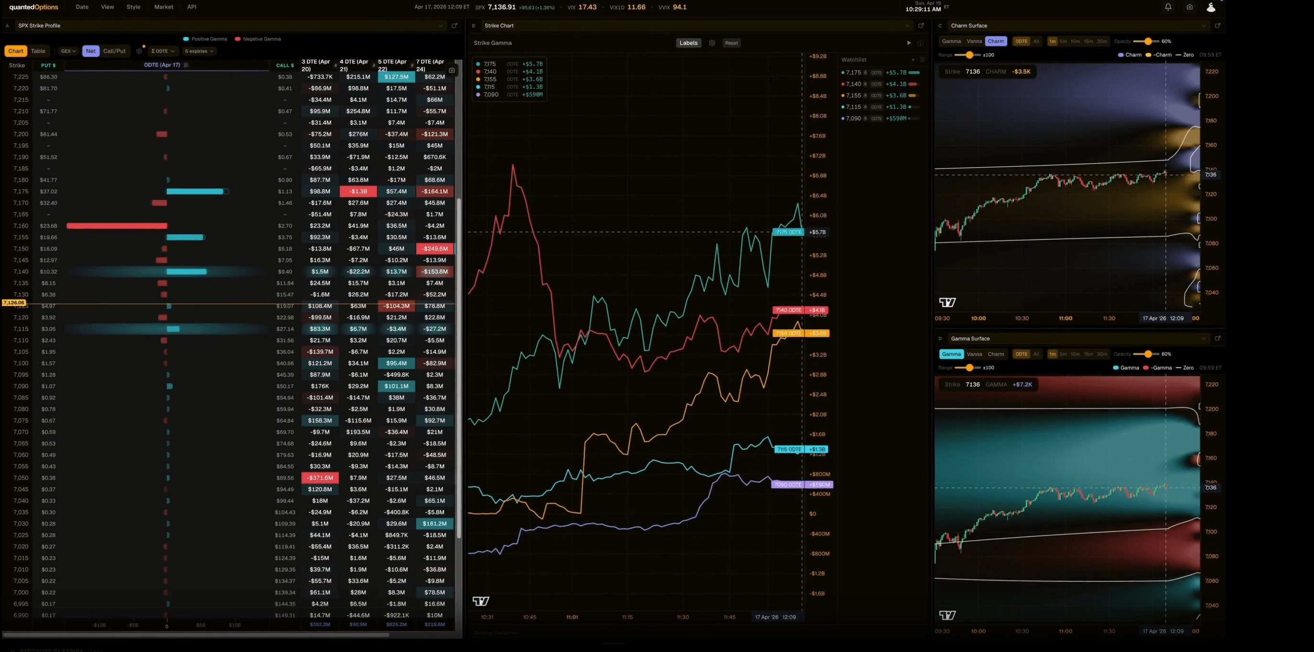Open the user avatar profile menu
The height and width of the screenshot is (652, 1314).
tap(1210, 7)
